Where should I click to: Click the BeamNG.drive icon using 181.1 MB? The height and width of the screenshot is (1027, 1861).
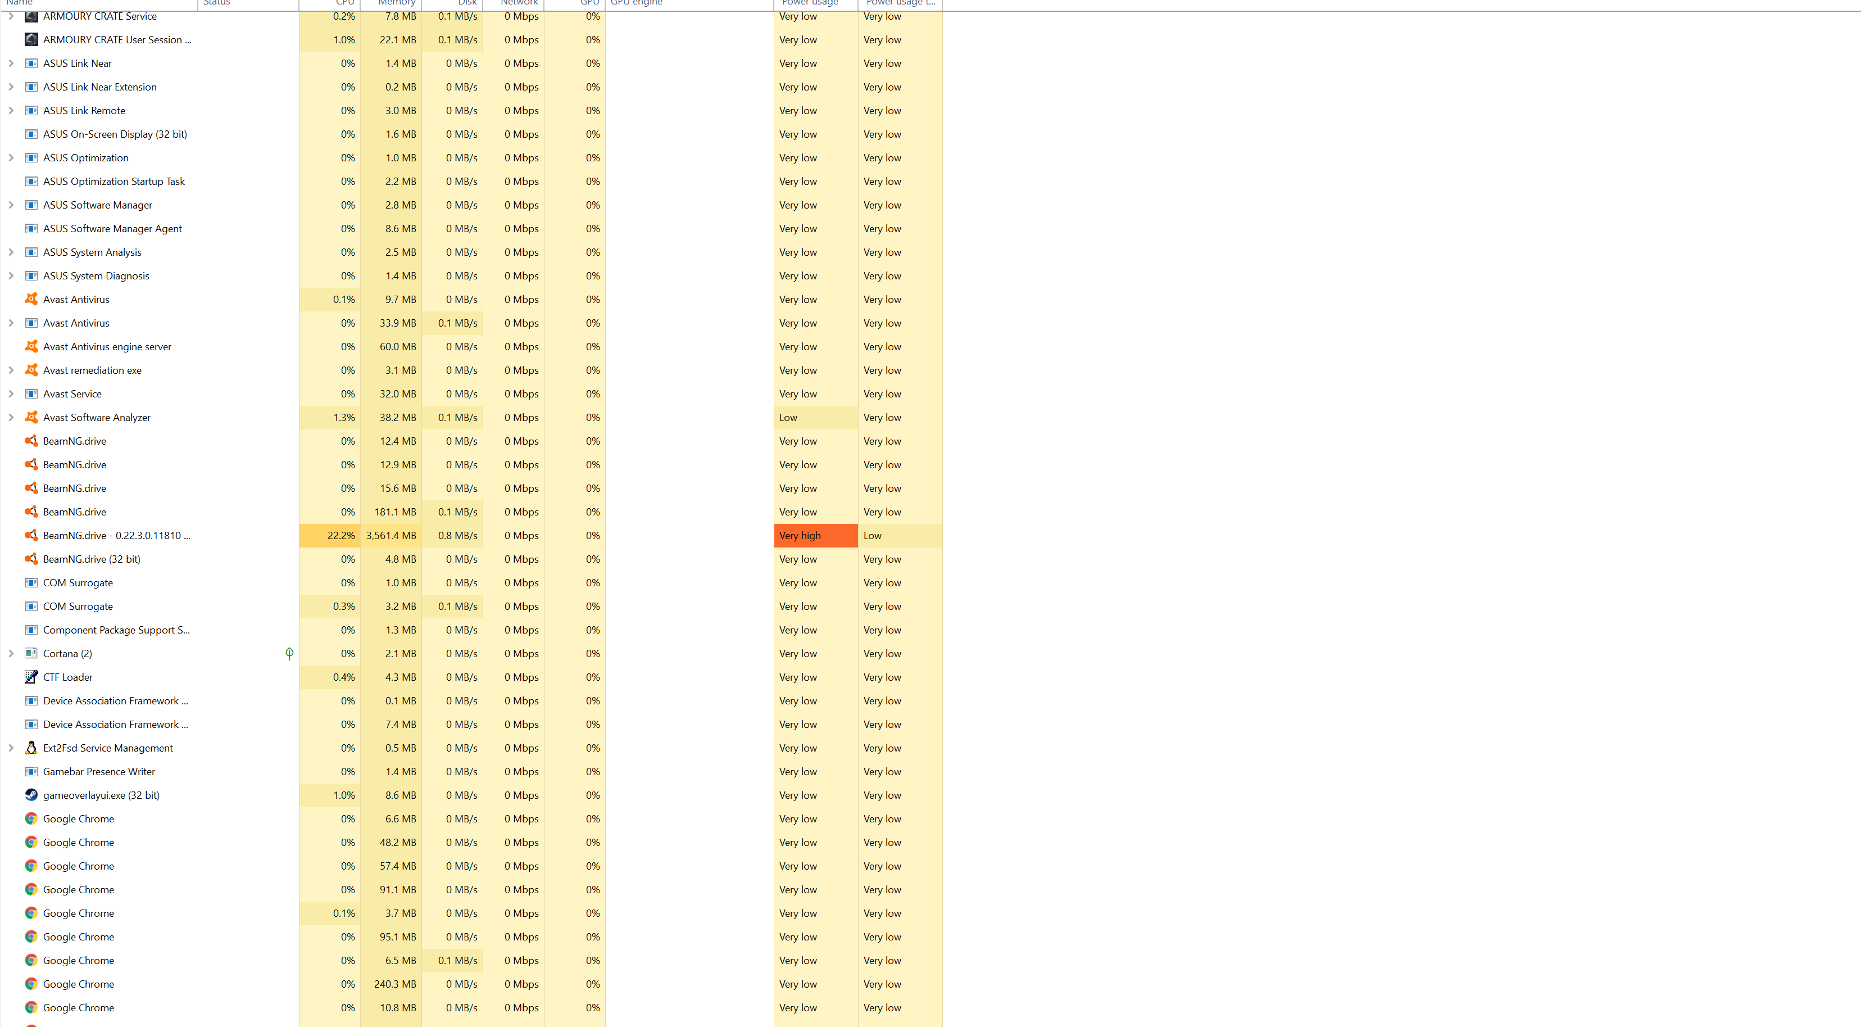tap(31, 512)
